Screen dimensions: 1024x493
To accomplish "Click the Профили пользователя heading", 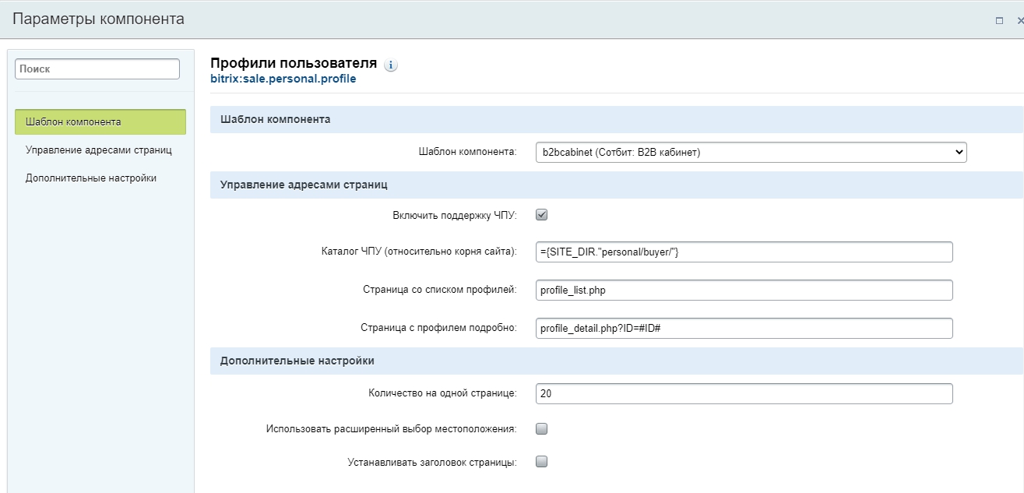I will click(x=294, y=62).
